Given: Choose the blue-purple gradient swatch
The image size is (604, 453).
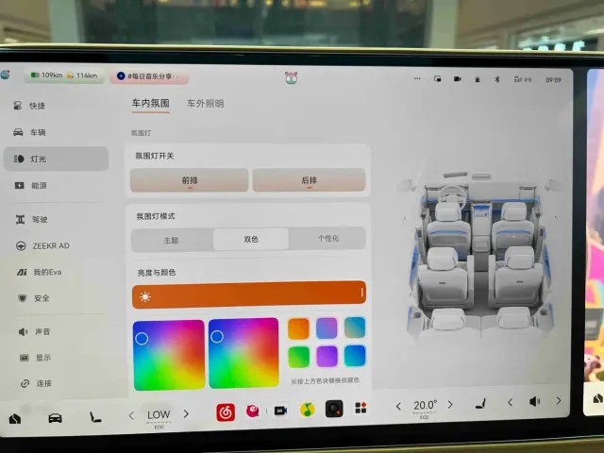Looking at the screenshot, I should (x=327, y=327).
